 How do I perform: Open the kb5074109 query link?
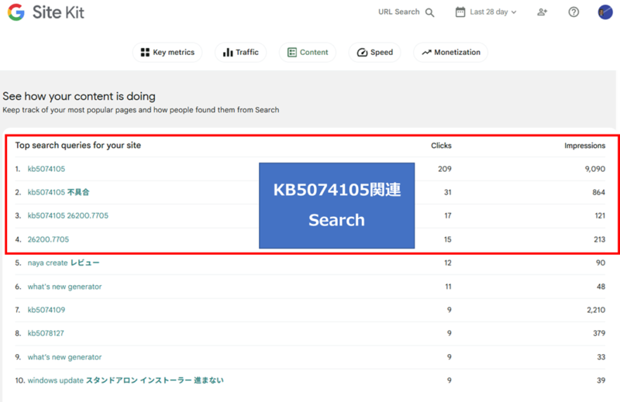46,310
